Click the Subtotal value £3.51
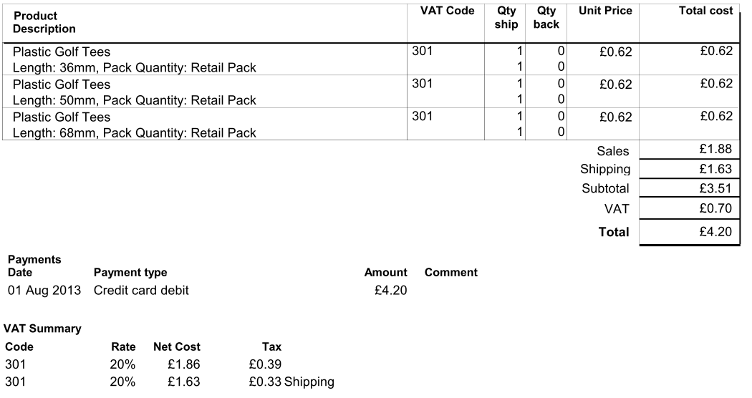Viewport: 752px width, 398px height. click(x=717, y=189)
